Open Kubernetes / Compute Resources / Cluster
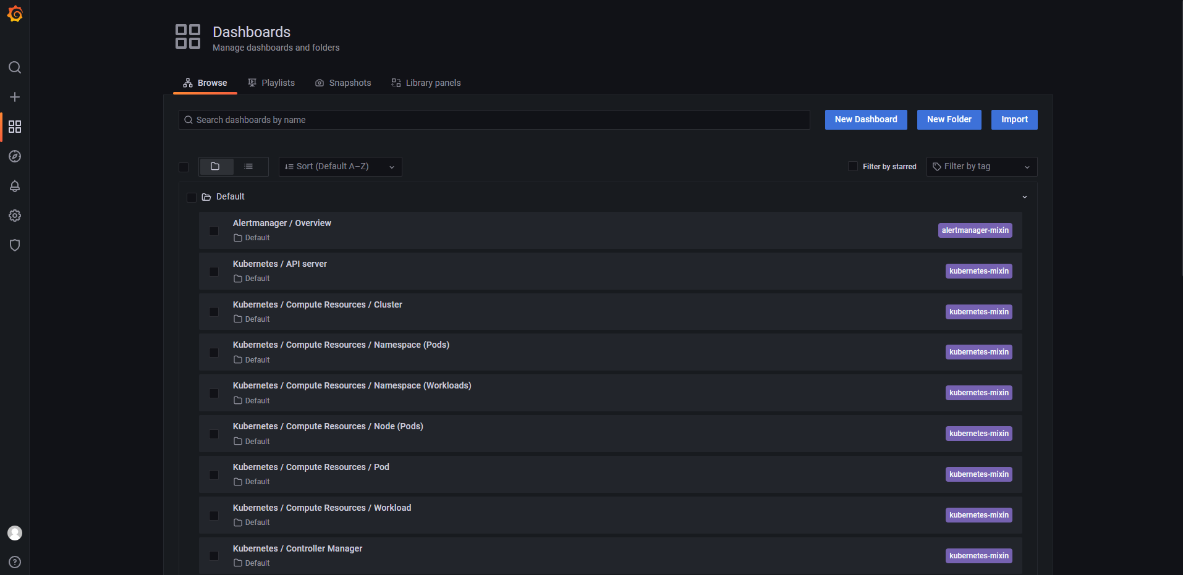 318,304
